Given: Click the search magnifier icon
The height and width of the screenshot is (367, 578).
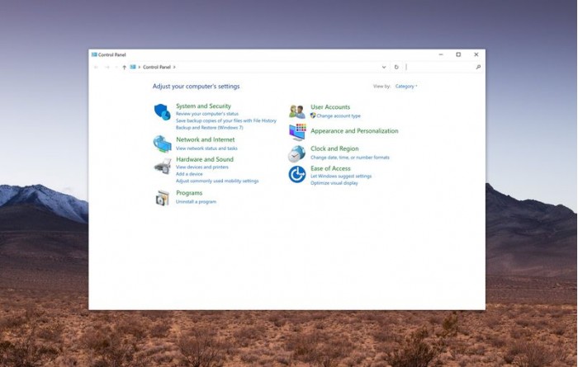Looking at the screenshot, I should [478, 67].
